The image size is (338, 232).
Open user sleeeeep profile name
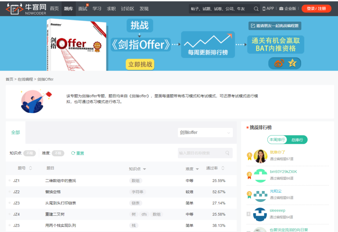[x=277, y=210]
